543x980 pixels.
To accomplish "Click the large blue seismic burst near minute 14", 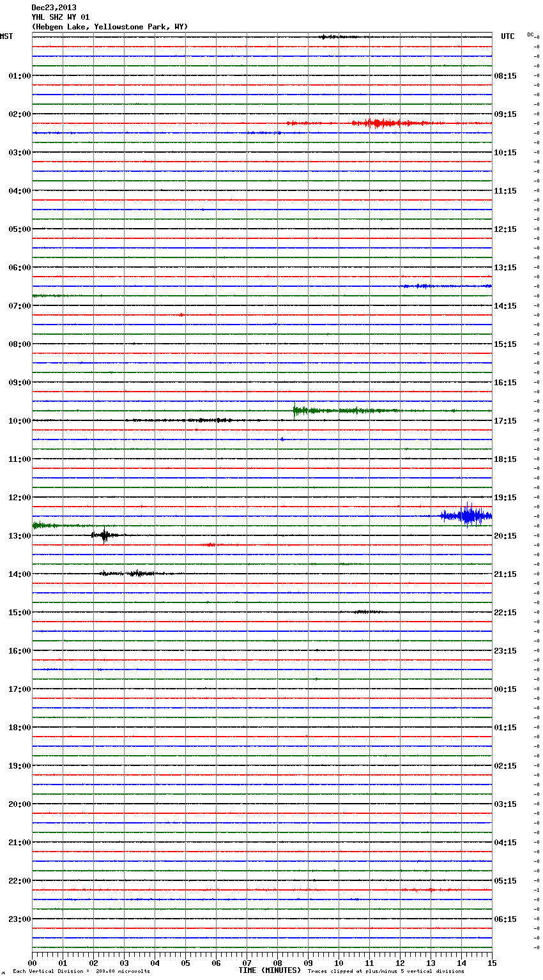I will pyautogui.click(x=466, y=515).
